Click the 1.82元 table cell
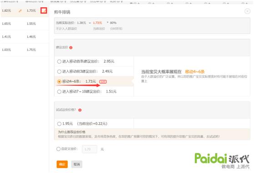 (x=6, y=10)
